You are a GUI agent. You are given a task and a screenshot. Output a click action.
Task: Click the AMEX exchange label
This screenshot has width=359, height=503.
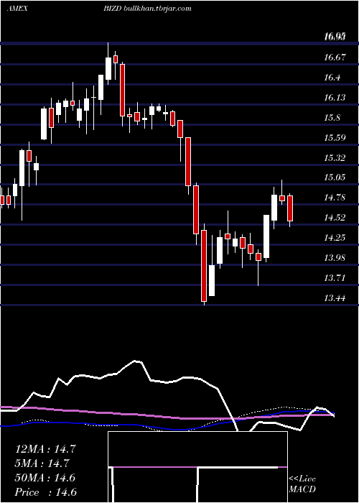(18, 9)
